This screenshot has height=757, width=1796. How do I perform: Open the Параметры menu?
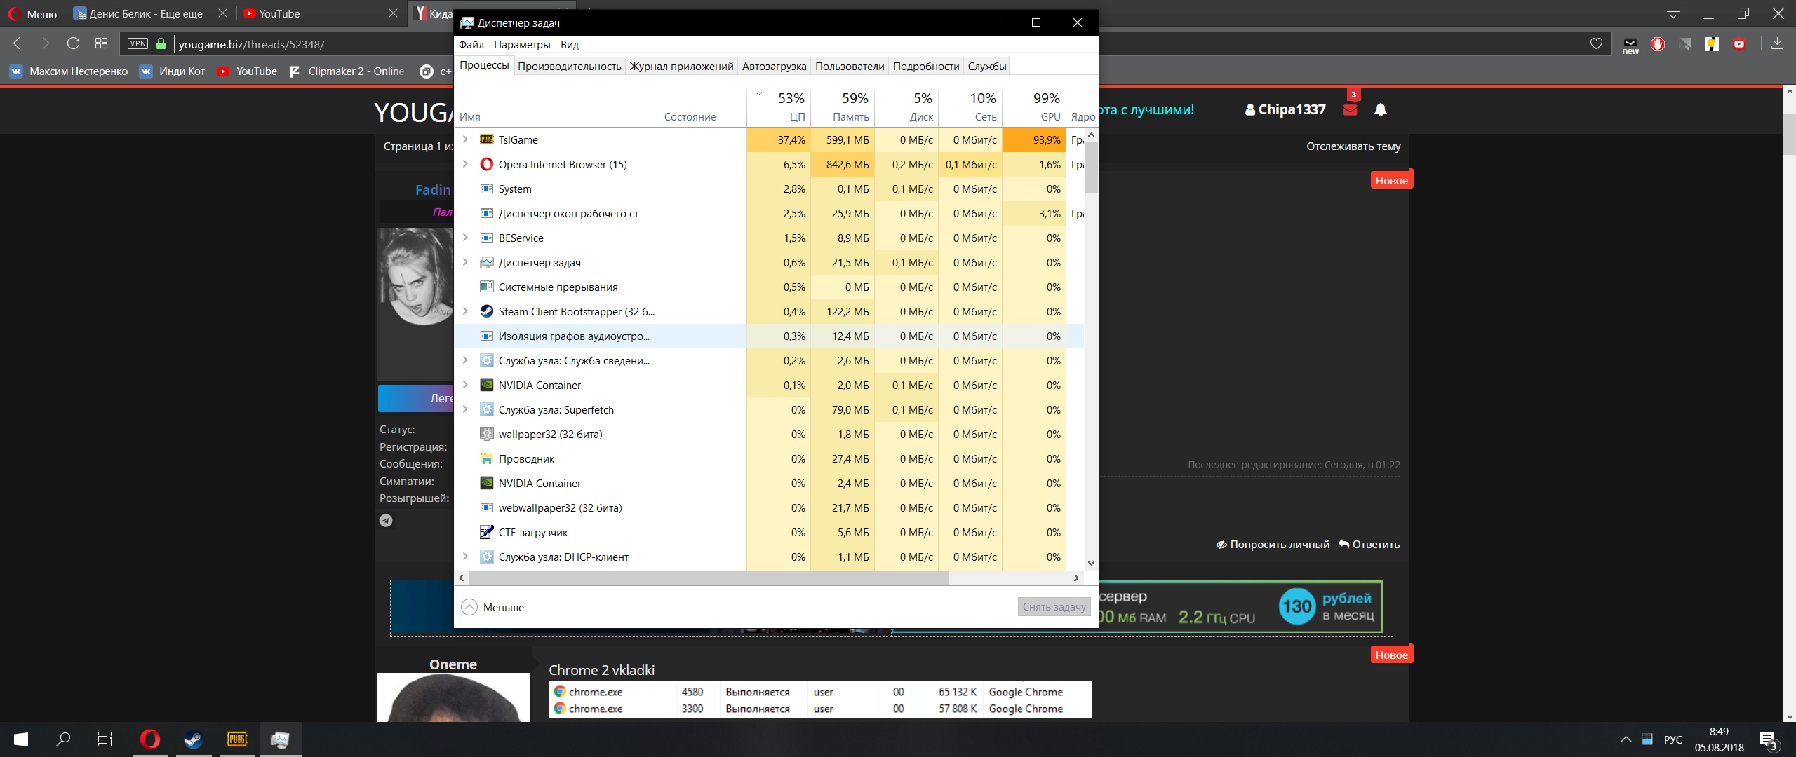(521, 45)
